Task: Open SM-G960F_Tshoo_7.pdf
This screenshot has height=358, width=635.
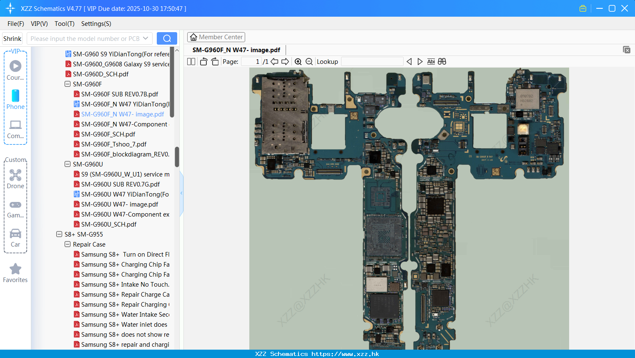Action: click(x=114, y=144)
